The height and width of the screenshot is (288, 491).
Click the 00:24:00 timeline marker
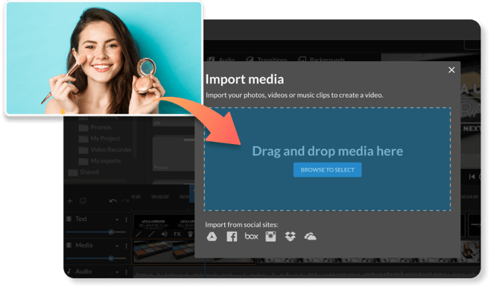pyautogui.click(x=469, y=197)
